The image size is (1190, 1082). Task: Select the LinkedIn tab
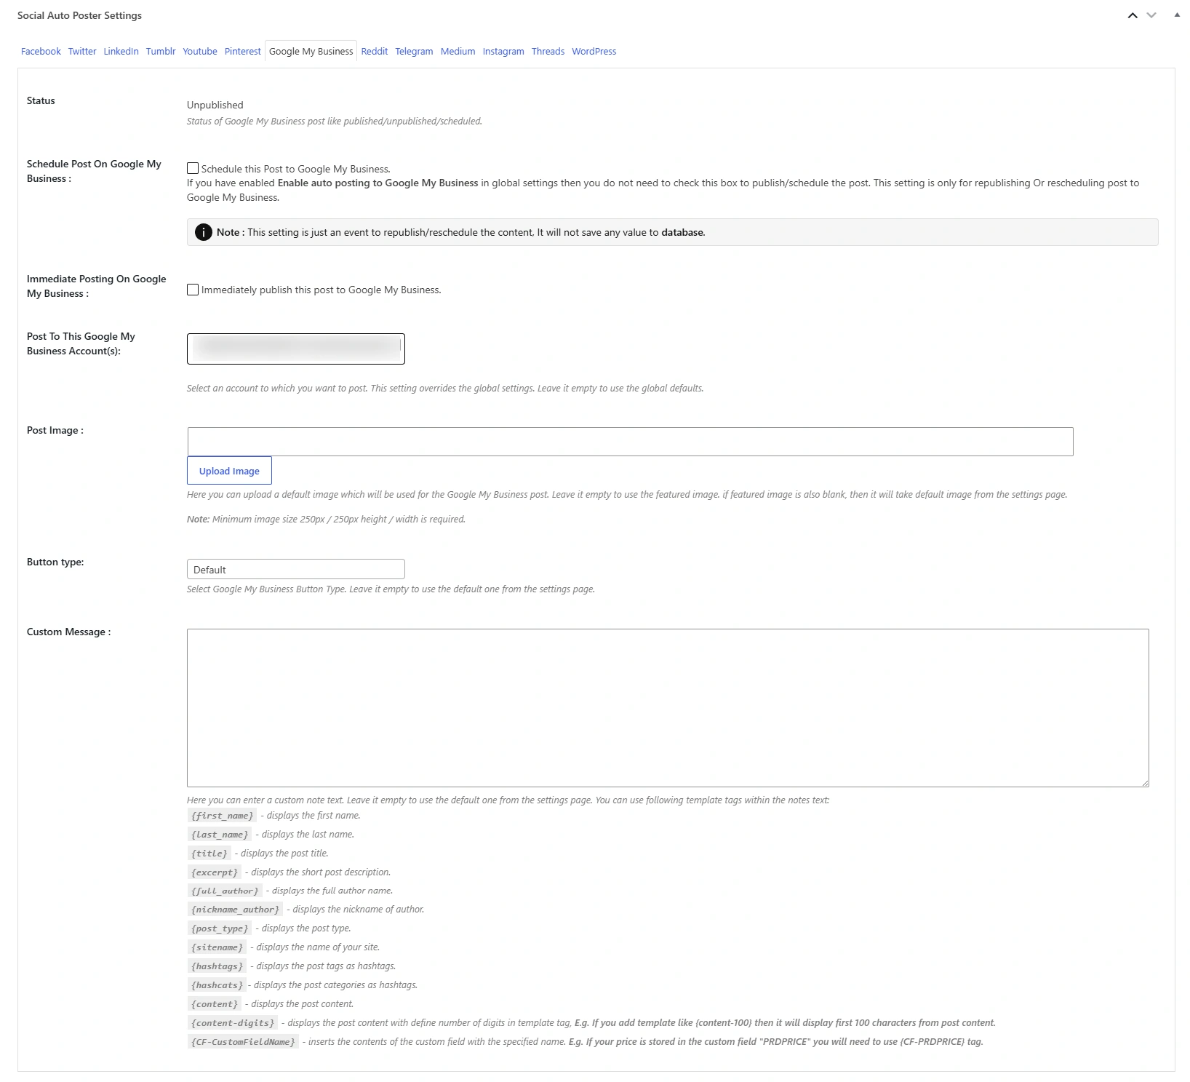pyautogui.click(x=121, y=52)
